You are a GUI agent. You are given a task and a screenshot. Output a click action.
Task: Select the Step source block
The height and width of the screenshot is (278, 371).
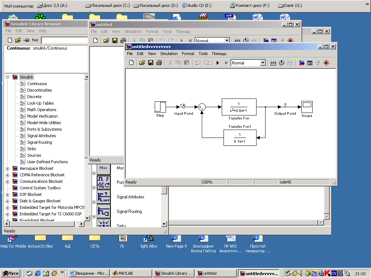pos(160,107)
